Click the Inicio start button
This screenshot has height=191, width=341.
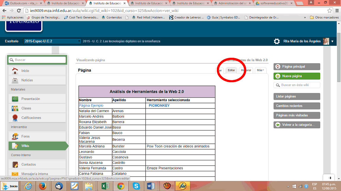click(10, 186)
